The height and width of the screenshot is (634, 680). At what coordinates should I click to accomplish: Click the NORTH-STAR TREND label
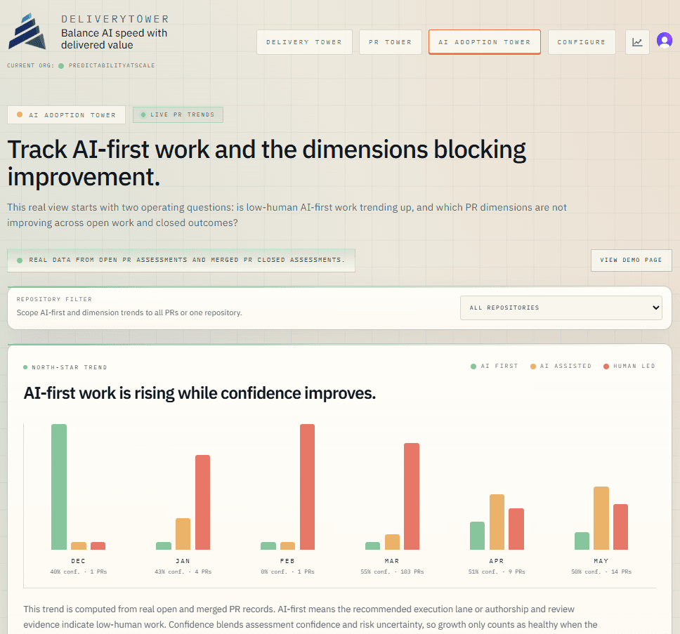click(x=70, y=367)
